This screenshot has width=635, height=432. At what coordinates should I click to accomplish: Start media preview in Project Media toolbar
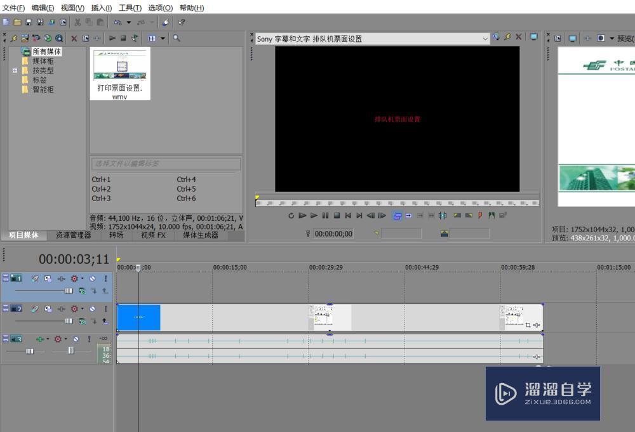[x=112, y=38]
